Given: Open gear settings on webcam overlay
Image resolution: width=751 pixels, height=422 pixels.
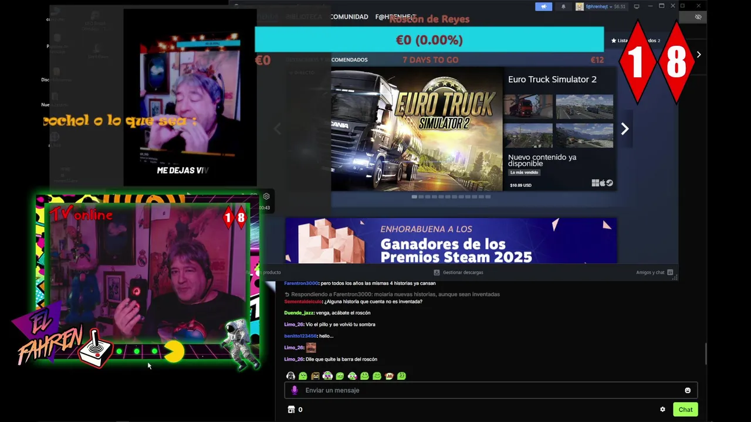Looking at the screenshot, I should (x=266, y=196).
